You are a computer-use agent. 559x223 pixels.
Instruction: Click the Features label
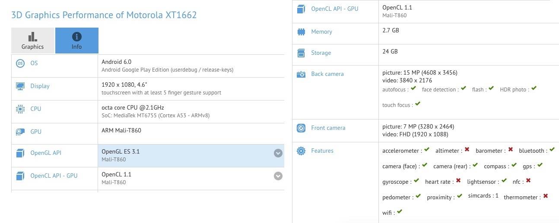[x=322, y=151]
